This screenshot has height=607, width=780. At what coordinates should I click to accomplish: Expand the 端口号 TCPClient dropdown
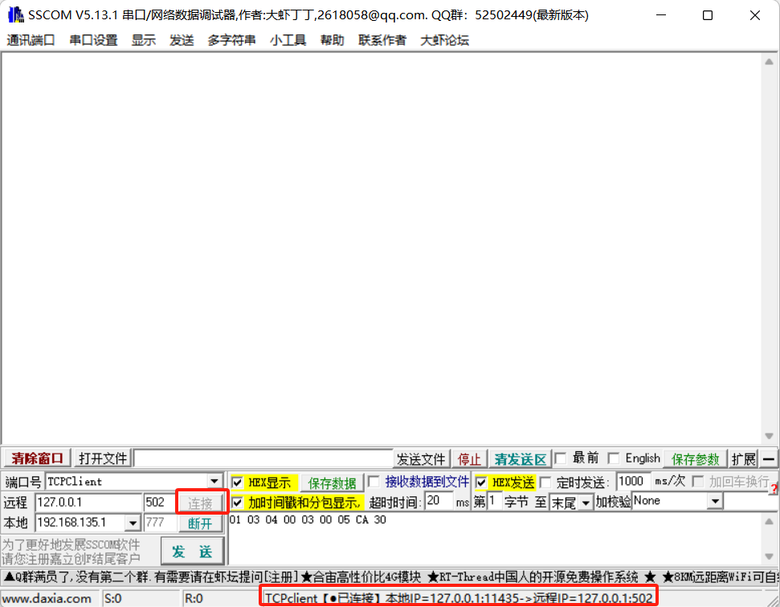(x=214, y=481)
